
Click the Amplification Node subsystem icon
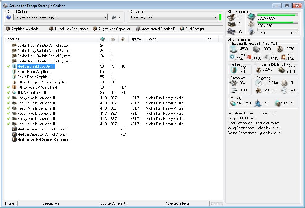click(x=8, y=29)
